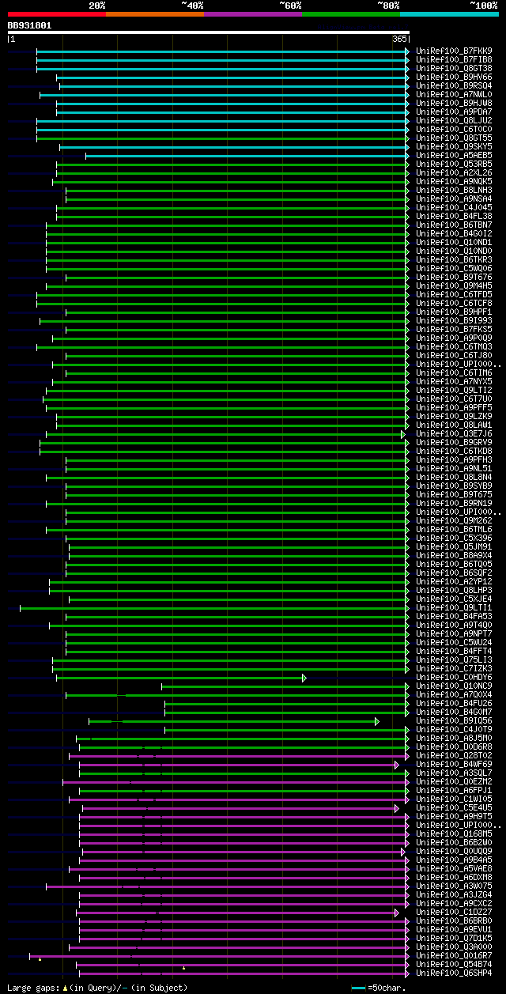Click the arrowhead ending the C0HDY6 alignment
This screenshot has height=994, width=506.
[x=304, y=678]
